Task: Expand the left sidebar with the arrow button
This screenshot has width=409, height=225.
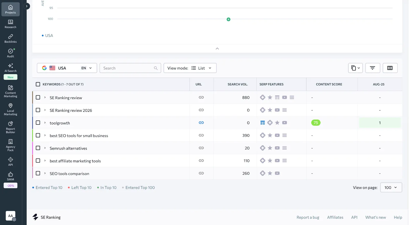Action: [27, 6]
